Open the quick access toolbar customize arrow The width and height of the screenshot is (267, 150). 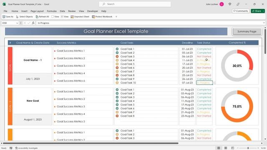[116, 17]
